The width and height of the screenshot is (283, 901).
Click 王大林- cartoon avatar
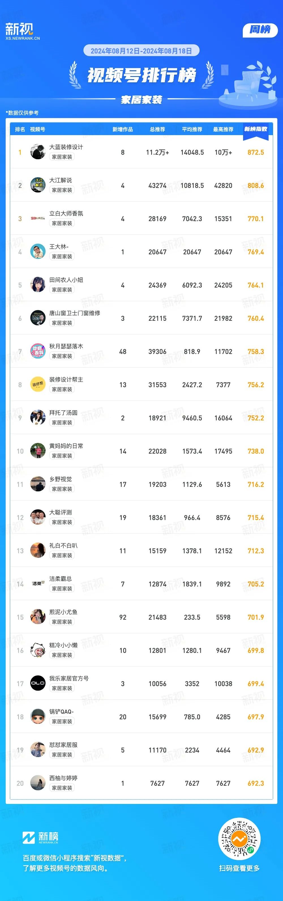38,252
